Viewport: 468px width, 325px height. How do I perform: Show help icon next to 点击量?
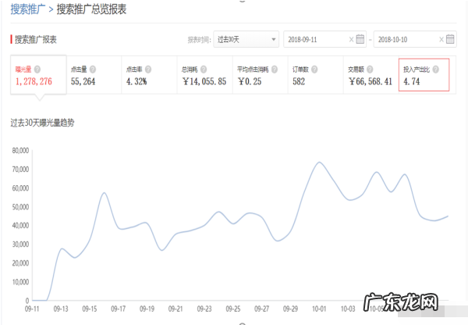coord(93,70)
